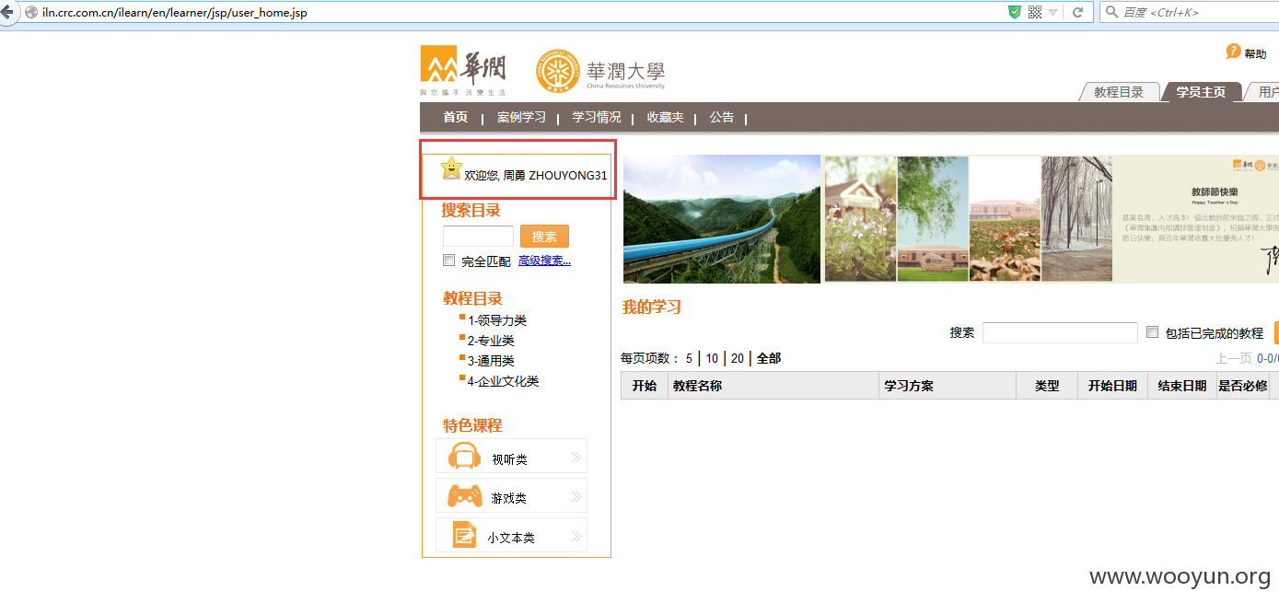Open the 首页 menu item
This screenshot has height=603, width=1279.
[455, 117]
